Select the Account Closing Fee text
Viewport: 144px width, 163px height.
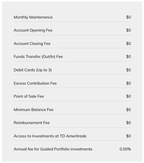(32, 44)
